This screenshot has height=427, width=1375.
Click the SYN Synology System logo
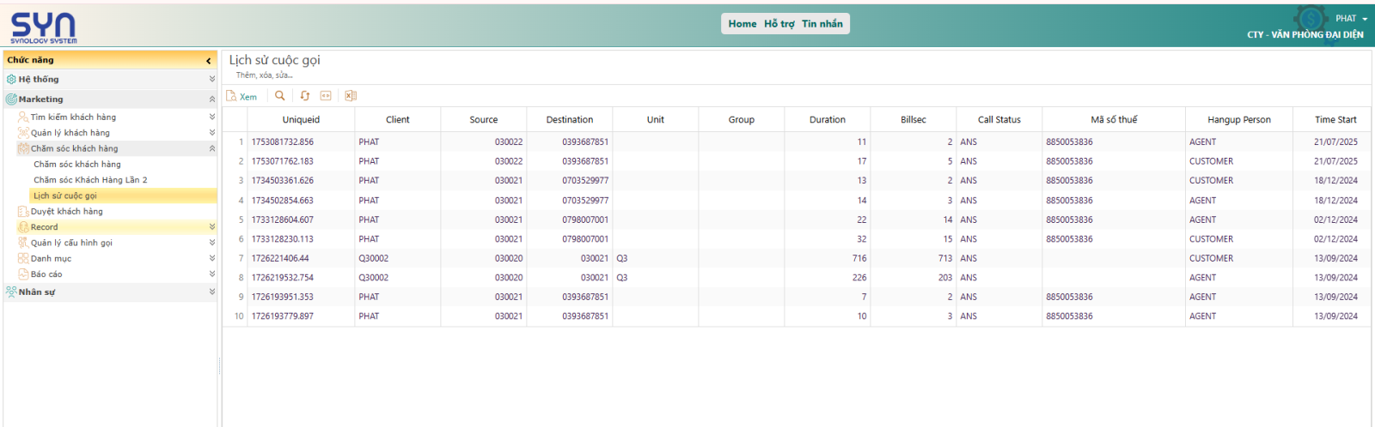point(44,27)
